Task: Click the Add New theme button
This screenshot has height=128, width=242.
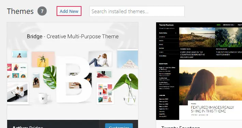Action: 69,11
